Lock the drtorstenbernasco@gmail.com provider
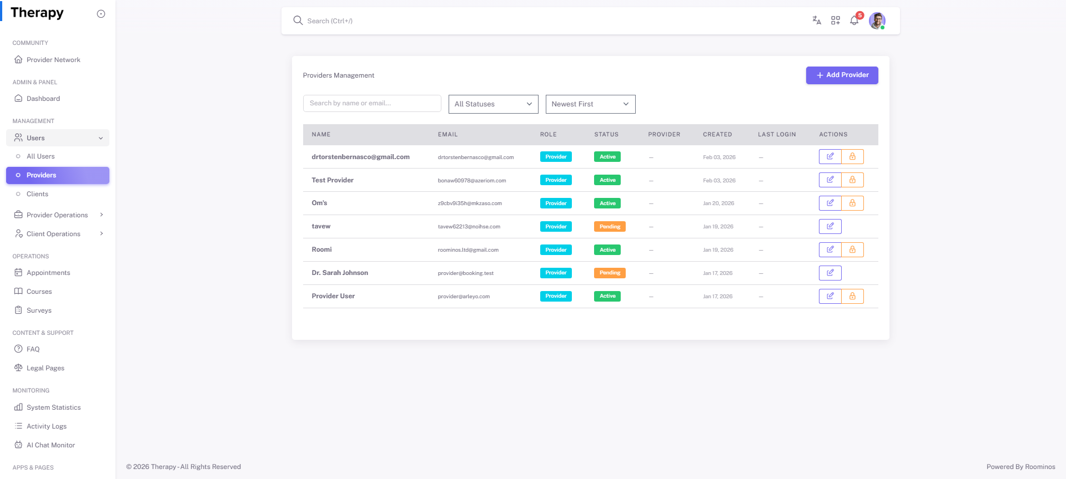The image size is (1066, 479). click(852, 157)
